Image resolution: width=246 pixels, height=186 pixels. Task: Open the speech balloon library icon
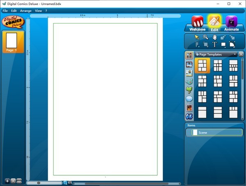point(189,99)
